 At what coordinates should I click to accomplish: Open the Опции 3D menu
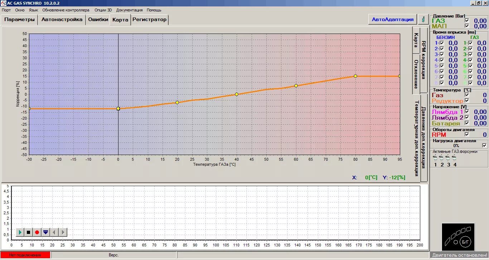point(103,10)
